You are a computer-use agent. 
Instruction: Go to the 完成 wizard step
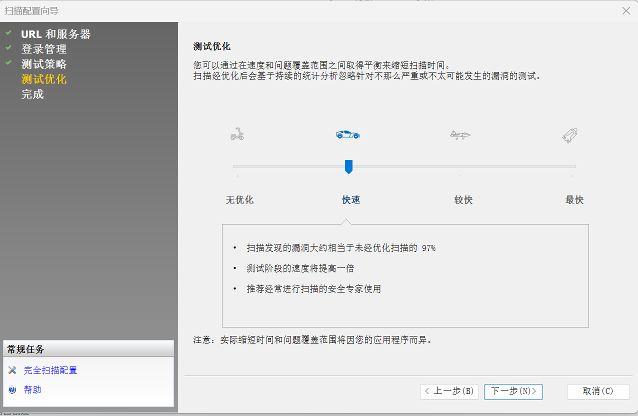pyautogui.click(x=32, y=94)
